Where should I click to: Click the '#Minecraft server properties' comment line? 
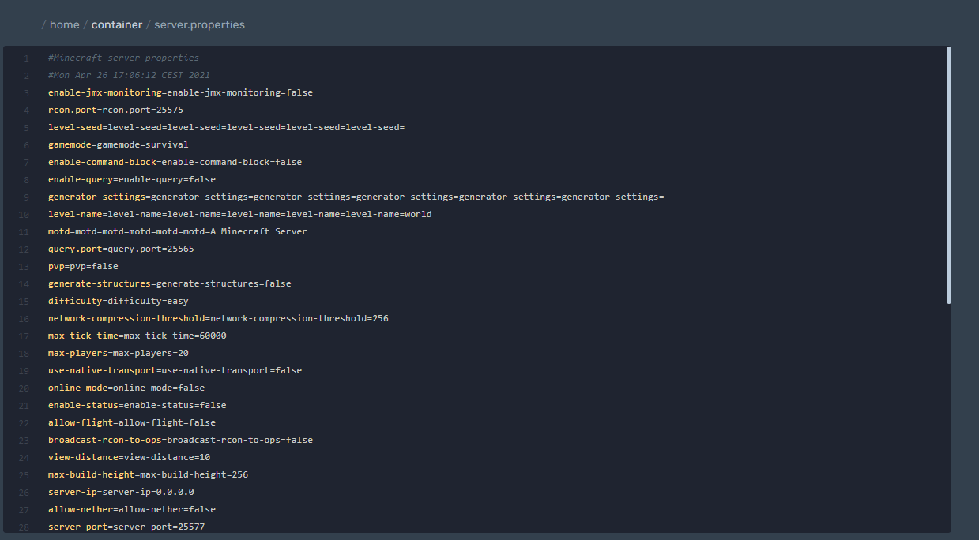pos(123,58)
